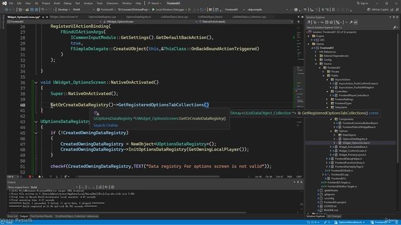Open the Show output from dropdown
Screen dimensions: 401x225
tap(54, 187)
